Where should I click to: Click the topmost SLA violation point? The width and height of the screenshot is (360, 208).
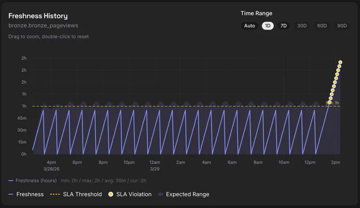point(340,62)
